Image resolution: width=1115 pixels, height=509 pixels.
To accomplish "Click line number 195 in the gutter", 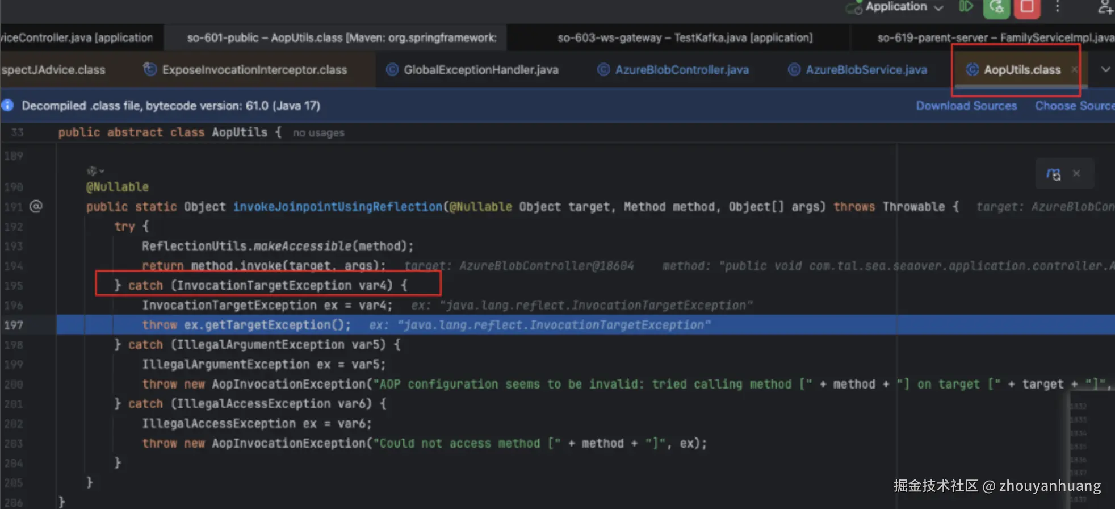I will (14, 286).
